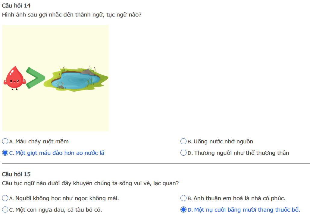Click question text 'Hình ảnh sau gợi nhắc...'
310x214 pixels.
[71, 14]
